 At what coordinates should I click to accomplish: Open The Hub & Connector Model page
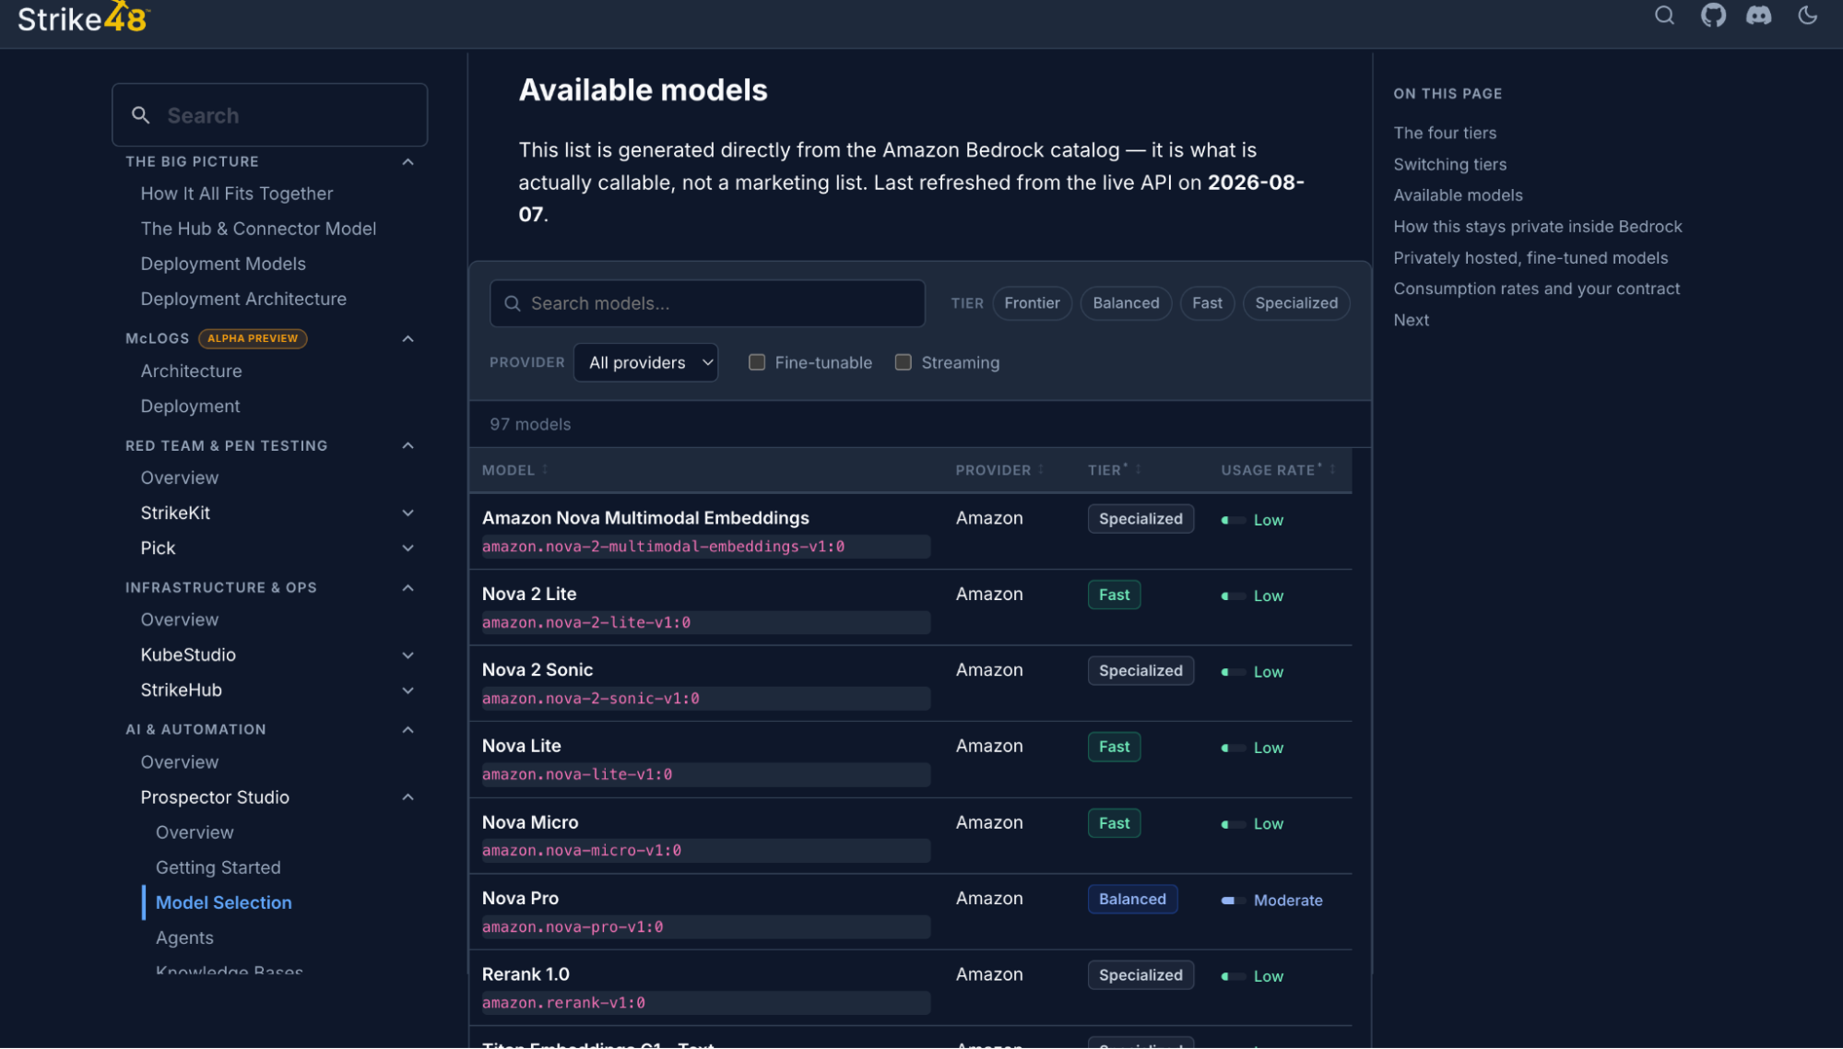(258, 229)
